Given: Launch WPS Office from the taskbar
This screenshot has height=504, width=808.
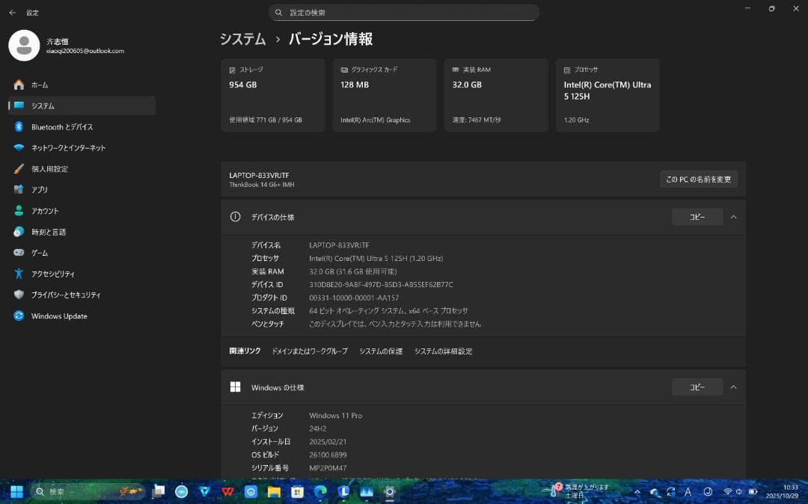Looking at the screenshot, I should coord(226,491).
